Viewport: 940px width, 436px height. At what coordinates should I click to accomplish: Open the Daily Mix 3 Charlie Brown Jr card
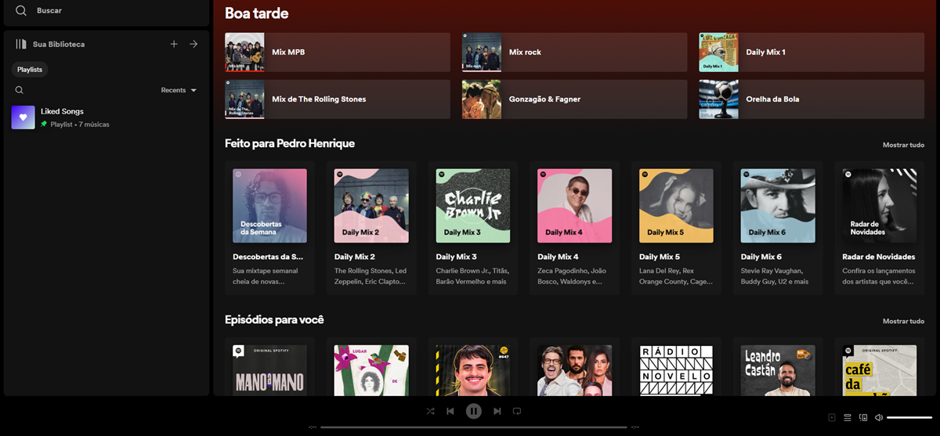click(x=473, y=228)
